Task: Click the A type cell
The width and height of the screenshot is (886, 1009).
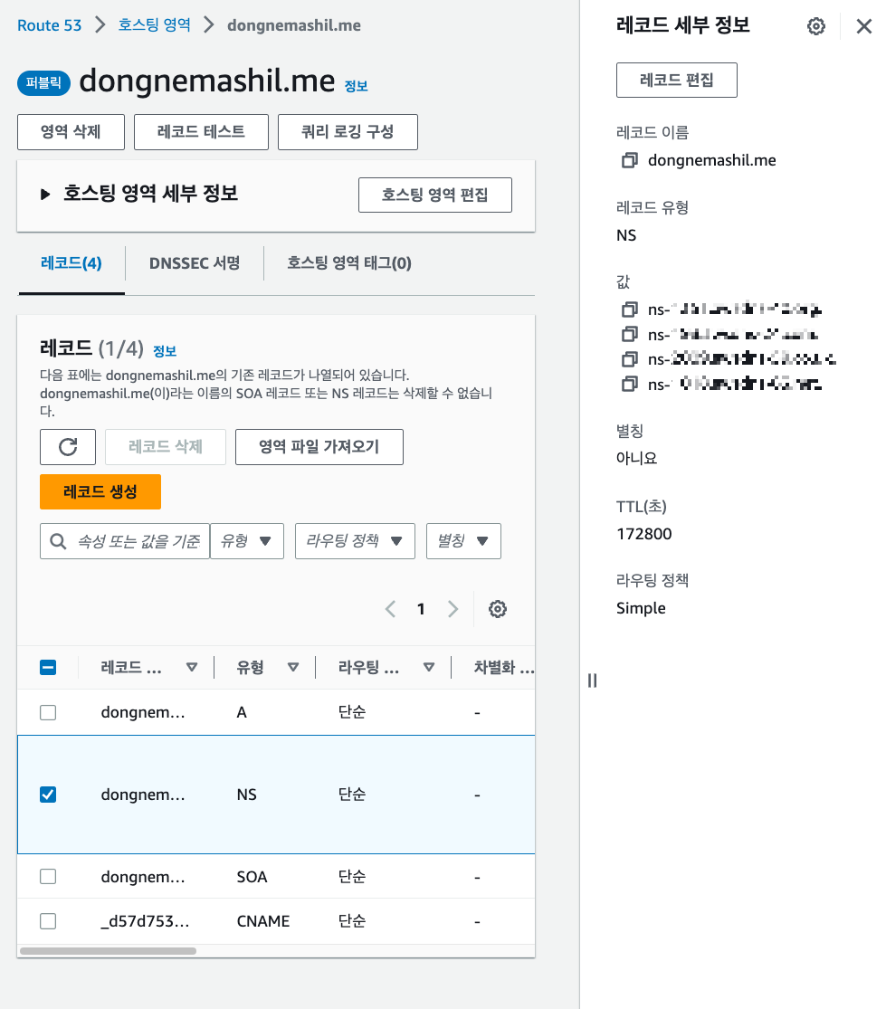Action: click(242, 712)
